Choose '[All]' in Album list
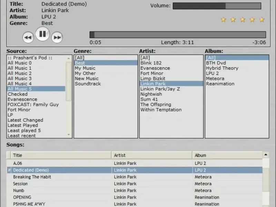This screenshot has height=207, width=276. pos(237,58)
